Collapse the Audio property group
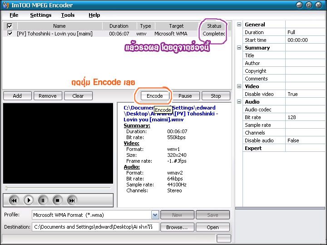The image size is (327, 245). click(239, 102)
